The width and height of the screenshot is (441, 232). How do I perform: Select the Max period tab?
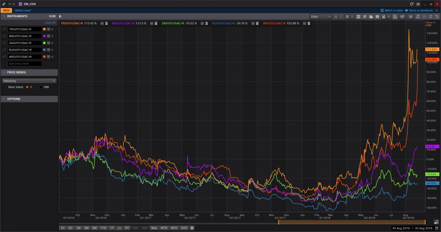(154, 228)
